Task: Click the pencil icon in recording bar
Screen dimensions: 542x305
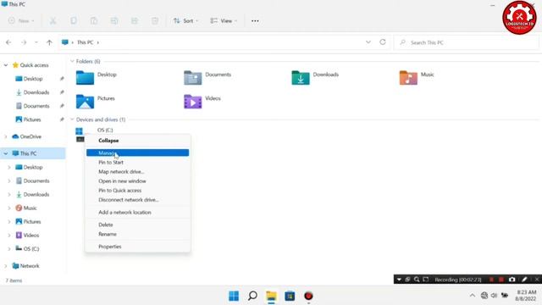Action: (524, 280)
